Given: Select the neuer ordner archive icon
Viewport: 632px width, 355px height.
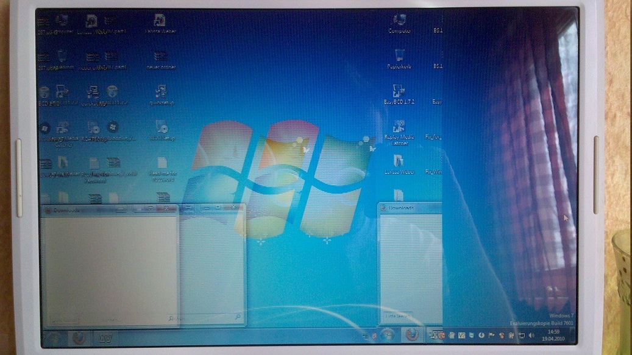Looking at the screenshot, I should [x=161, y=60].
